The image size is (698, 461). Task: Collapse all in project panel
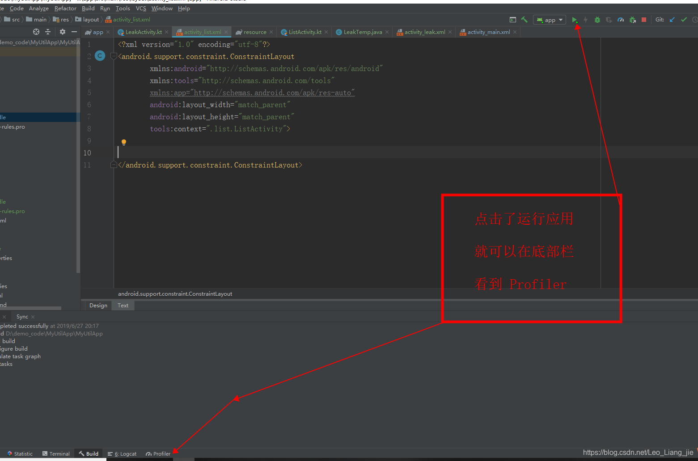48,32
